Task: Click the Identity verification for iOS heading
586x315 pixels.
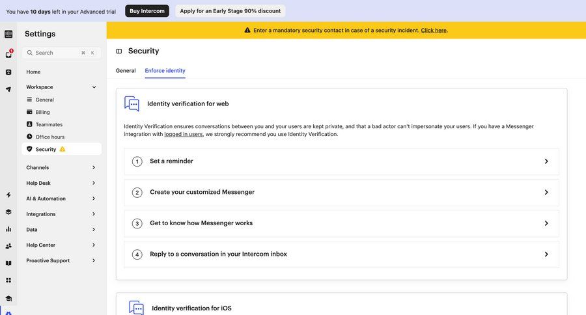Action: point(191,308)
